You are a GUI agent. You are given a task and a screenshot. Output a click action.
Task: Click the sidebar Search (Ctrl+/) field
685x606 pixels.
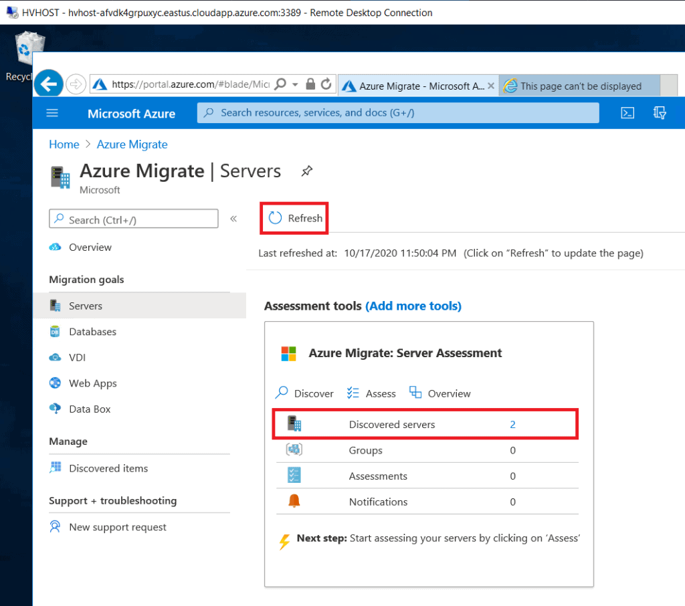coord(133,218)
